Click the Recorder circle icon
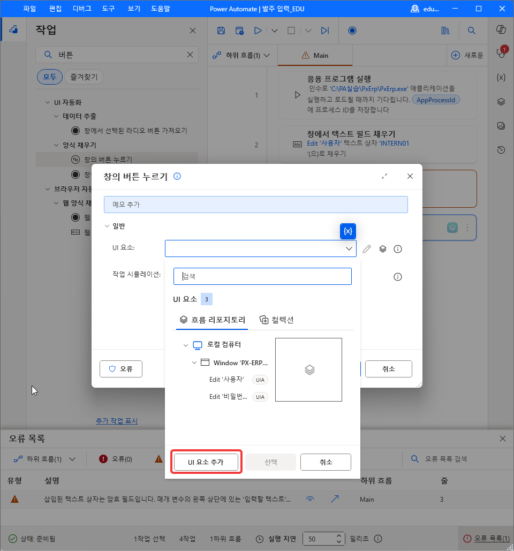 click(x=352, y=31)
